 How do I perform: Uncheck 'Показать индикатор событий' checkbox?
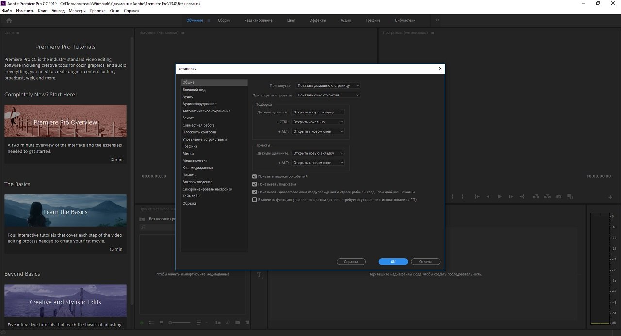click(x=255, y=176)
